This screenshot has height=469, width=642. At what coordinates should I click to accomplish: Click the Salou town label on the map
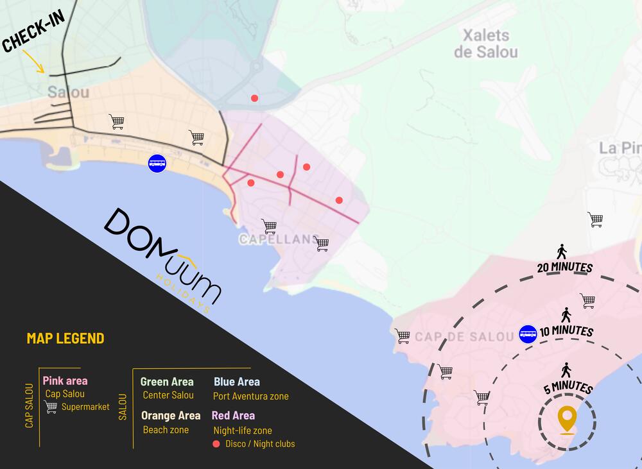coord(69,92)
